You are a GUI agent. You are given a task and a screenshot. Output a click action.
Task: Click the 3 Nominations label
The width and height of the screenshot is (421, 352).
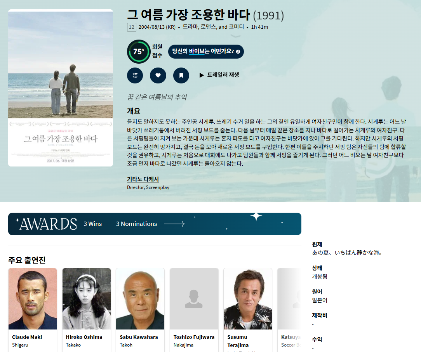pyautogui.click(x=136, y=224)
